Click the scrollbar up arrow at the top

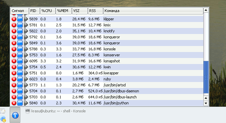206,10
